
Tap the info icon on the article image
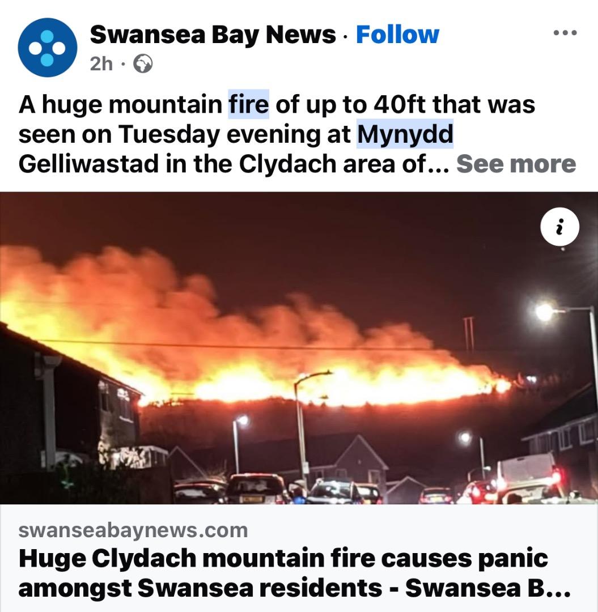coord(560,227)
